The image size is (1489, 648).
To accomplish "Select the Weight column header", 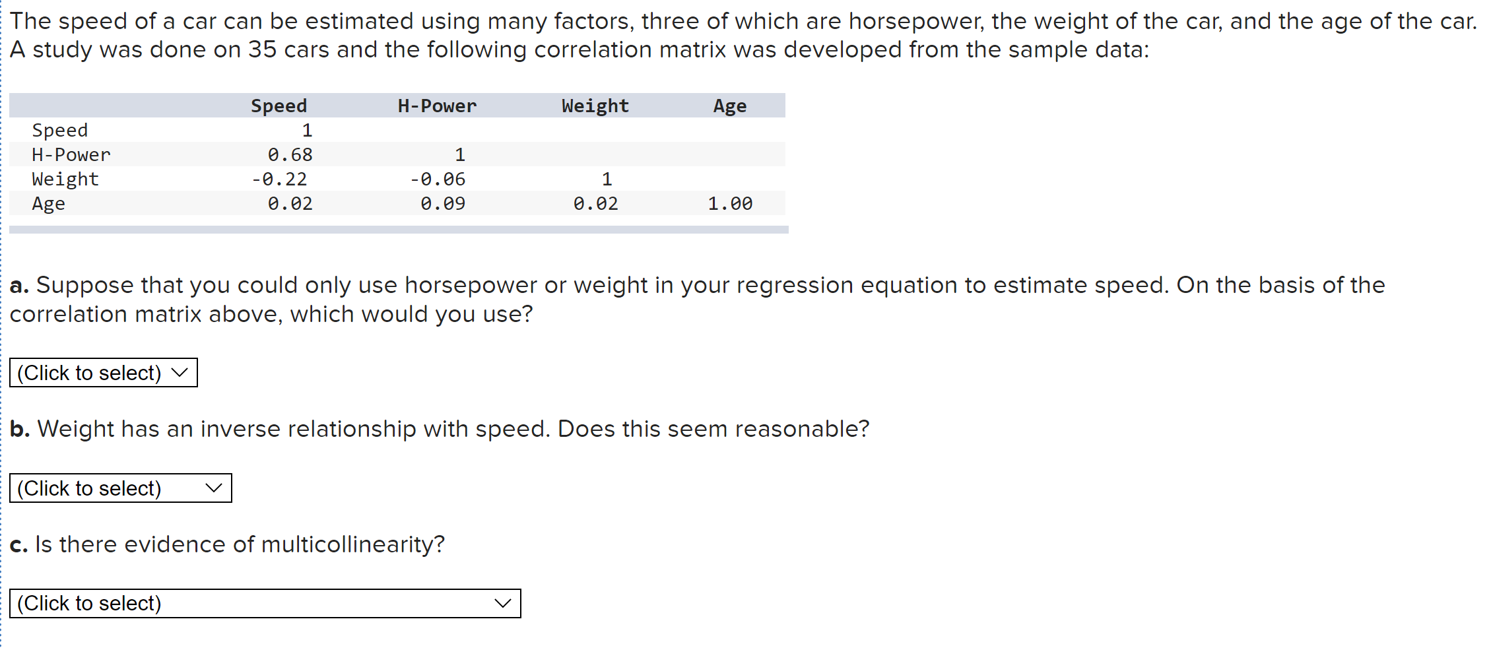I will pyautogui.click(x=594, y=105).
